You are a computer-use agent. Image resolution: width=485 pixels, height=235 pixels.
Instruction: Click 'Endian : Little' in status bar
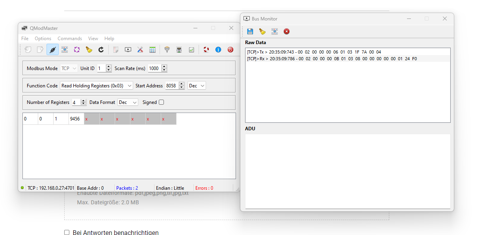coord(170,188)
